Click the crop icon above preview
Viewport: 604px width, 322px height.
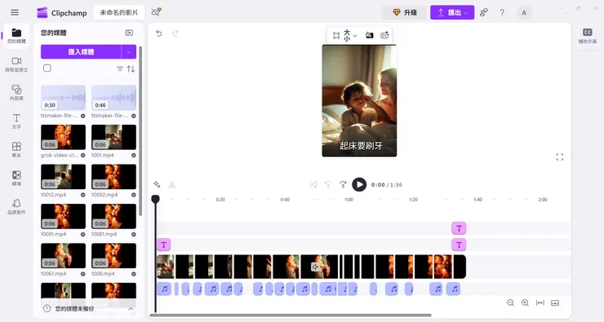[336, 35]
